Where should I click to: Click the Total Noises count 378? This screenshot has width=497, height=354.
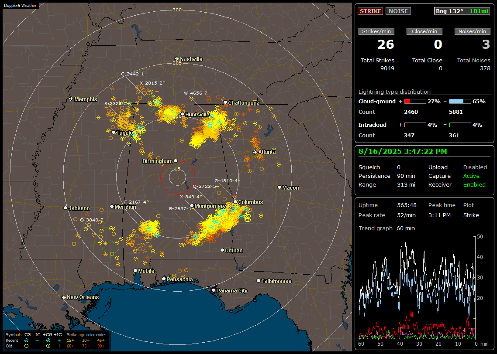pos(485,68)
